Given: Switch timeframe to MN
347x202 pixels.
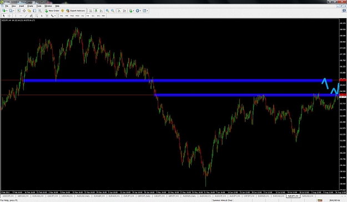Looking at the screenshot, I should (103, 16).
